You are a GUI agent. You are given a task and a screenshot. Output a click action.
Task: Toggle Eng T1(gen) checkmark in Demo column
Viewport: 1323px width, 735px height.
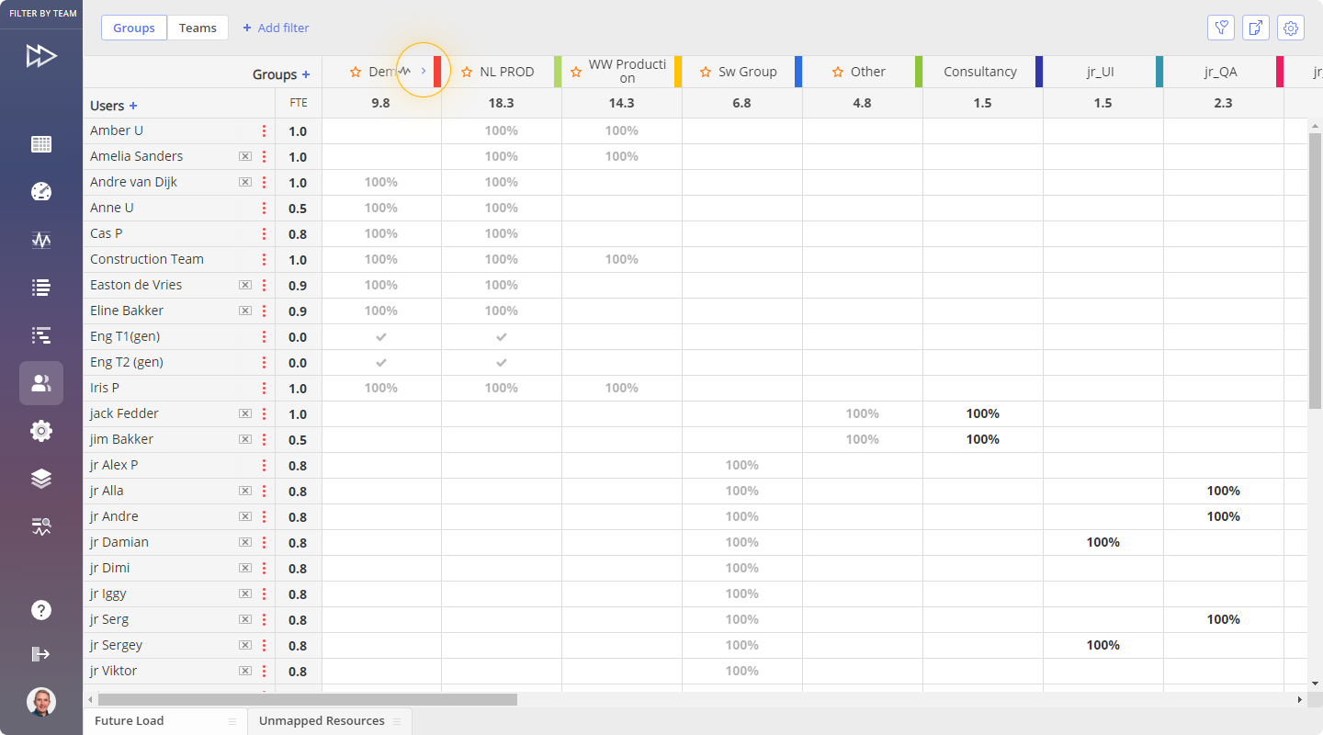pyautogui.click(x=381, y=337)
